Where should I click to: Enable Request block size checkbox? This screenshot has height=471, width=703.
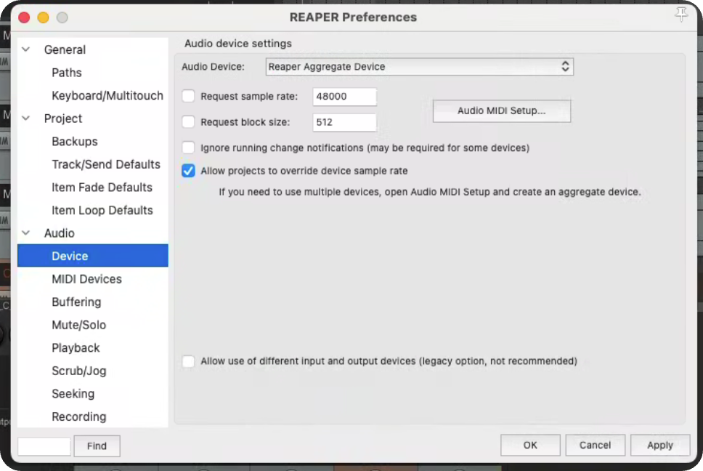pos(188,121)
